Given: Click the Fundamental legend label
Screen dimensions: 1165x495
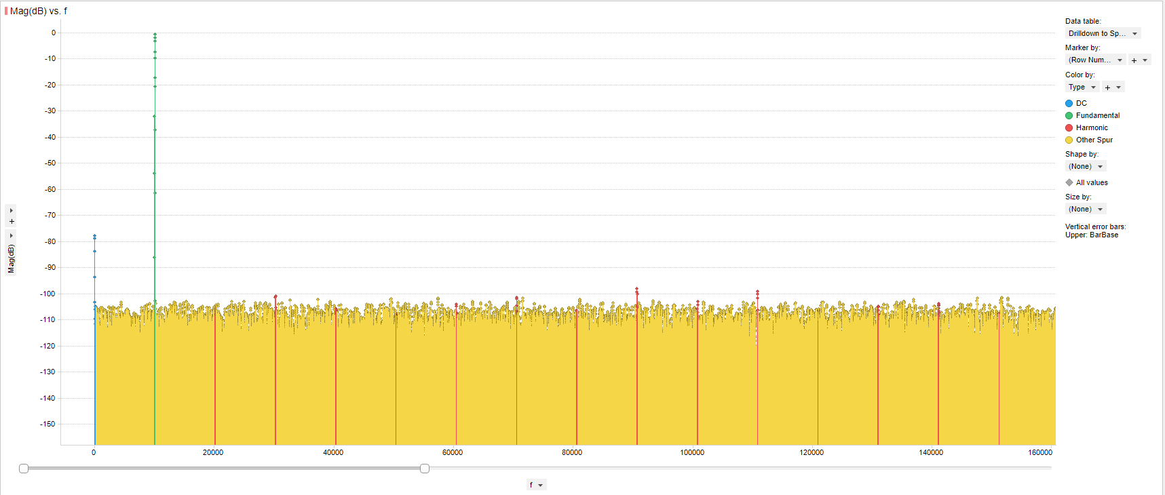Looking at the screenshot, I should pyautogui.click(x=1098, y=116).
